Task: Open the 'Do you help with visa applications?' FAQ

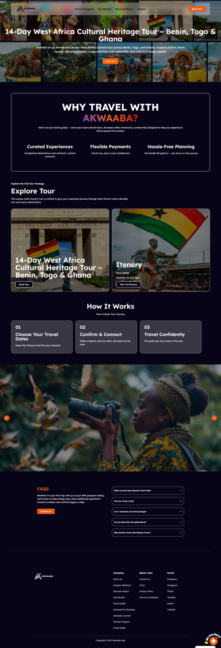Action: (x=148, y=522)
